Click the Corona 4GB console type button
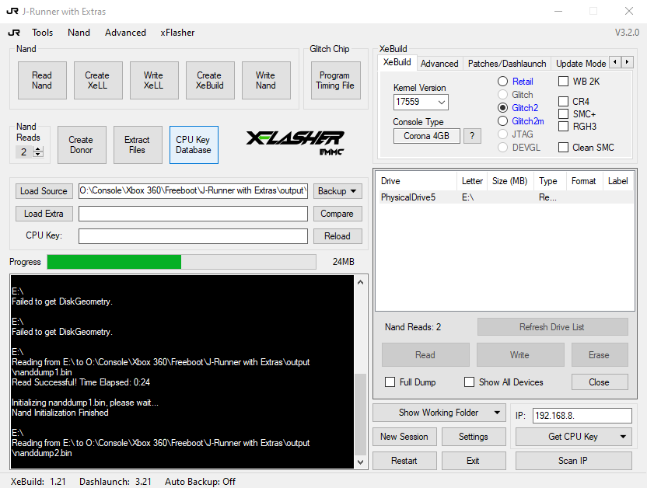 [427, 136]
